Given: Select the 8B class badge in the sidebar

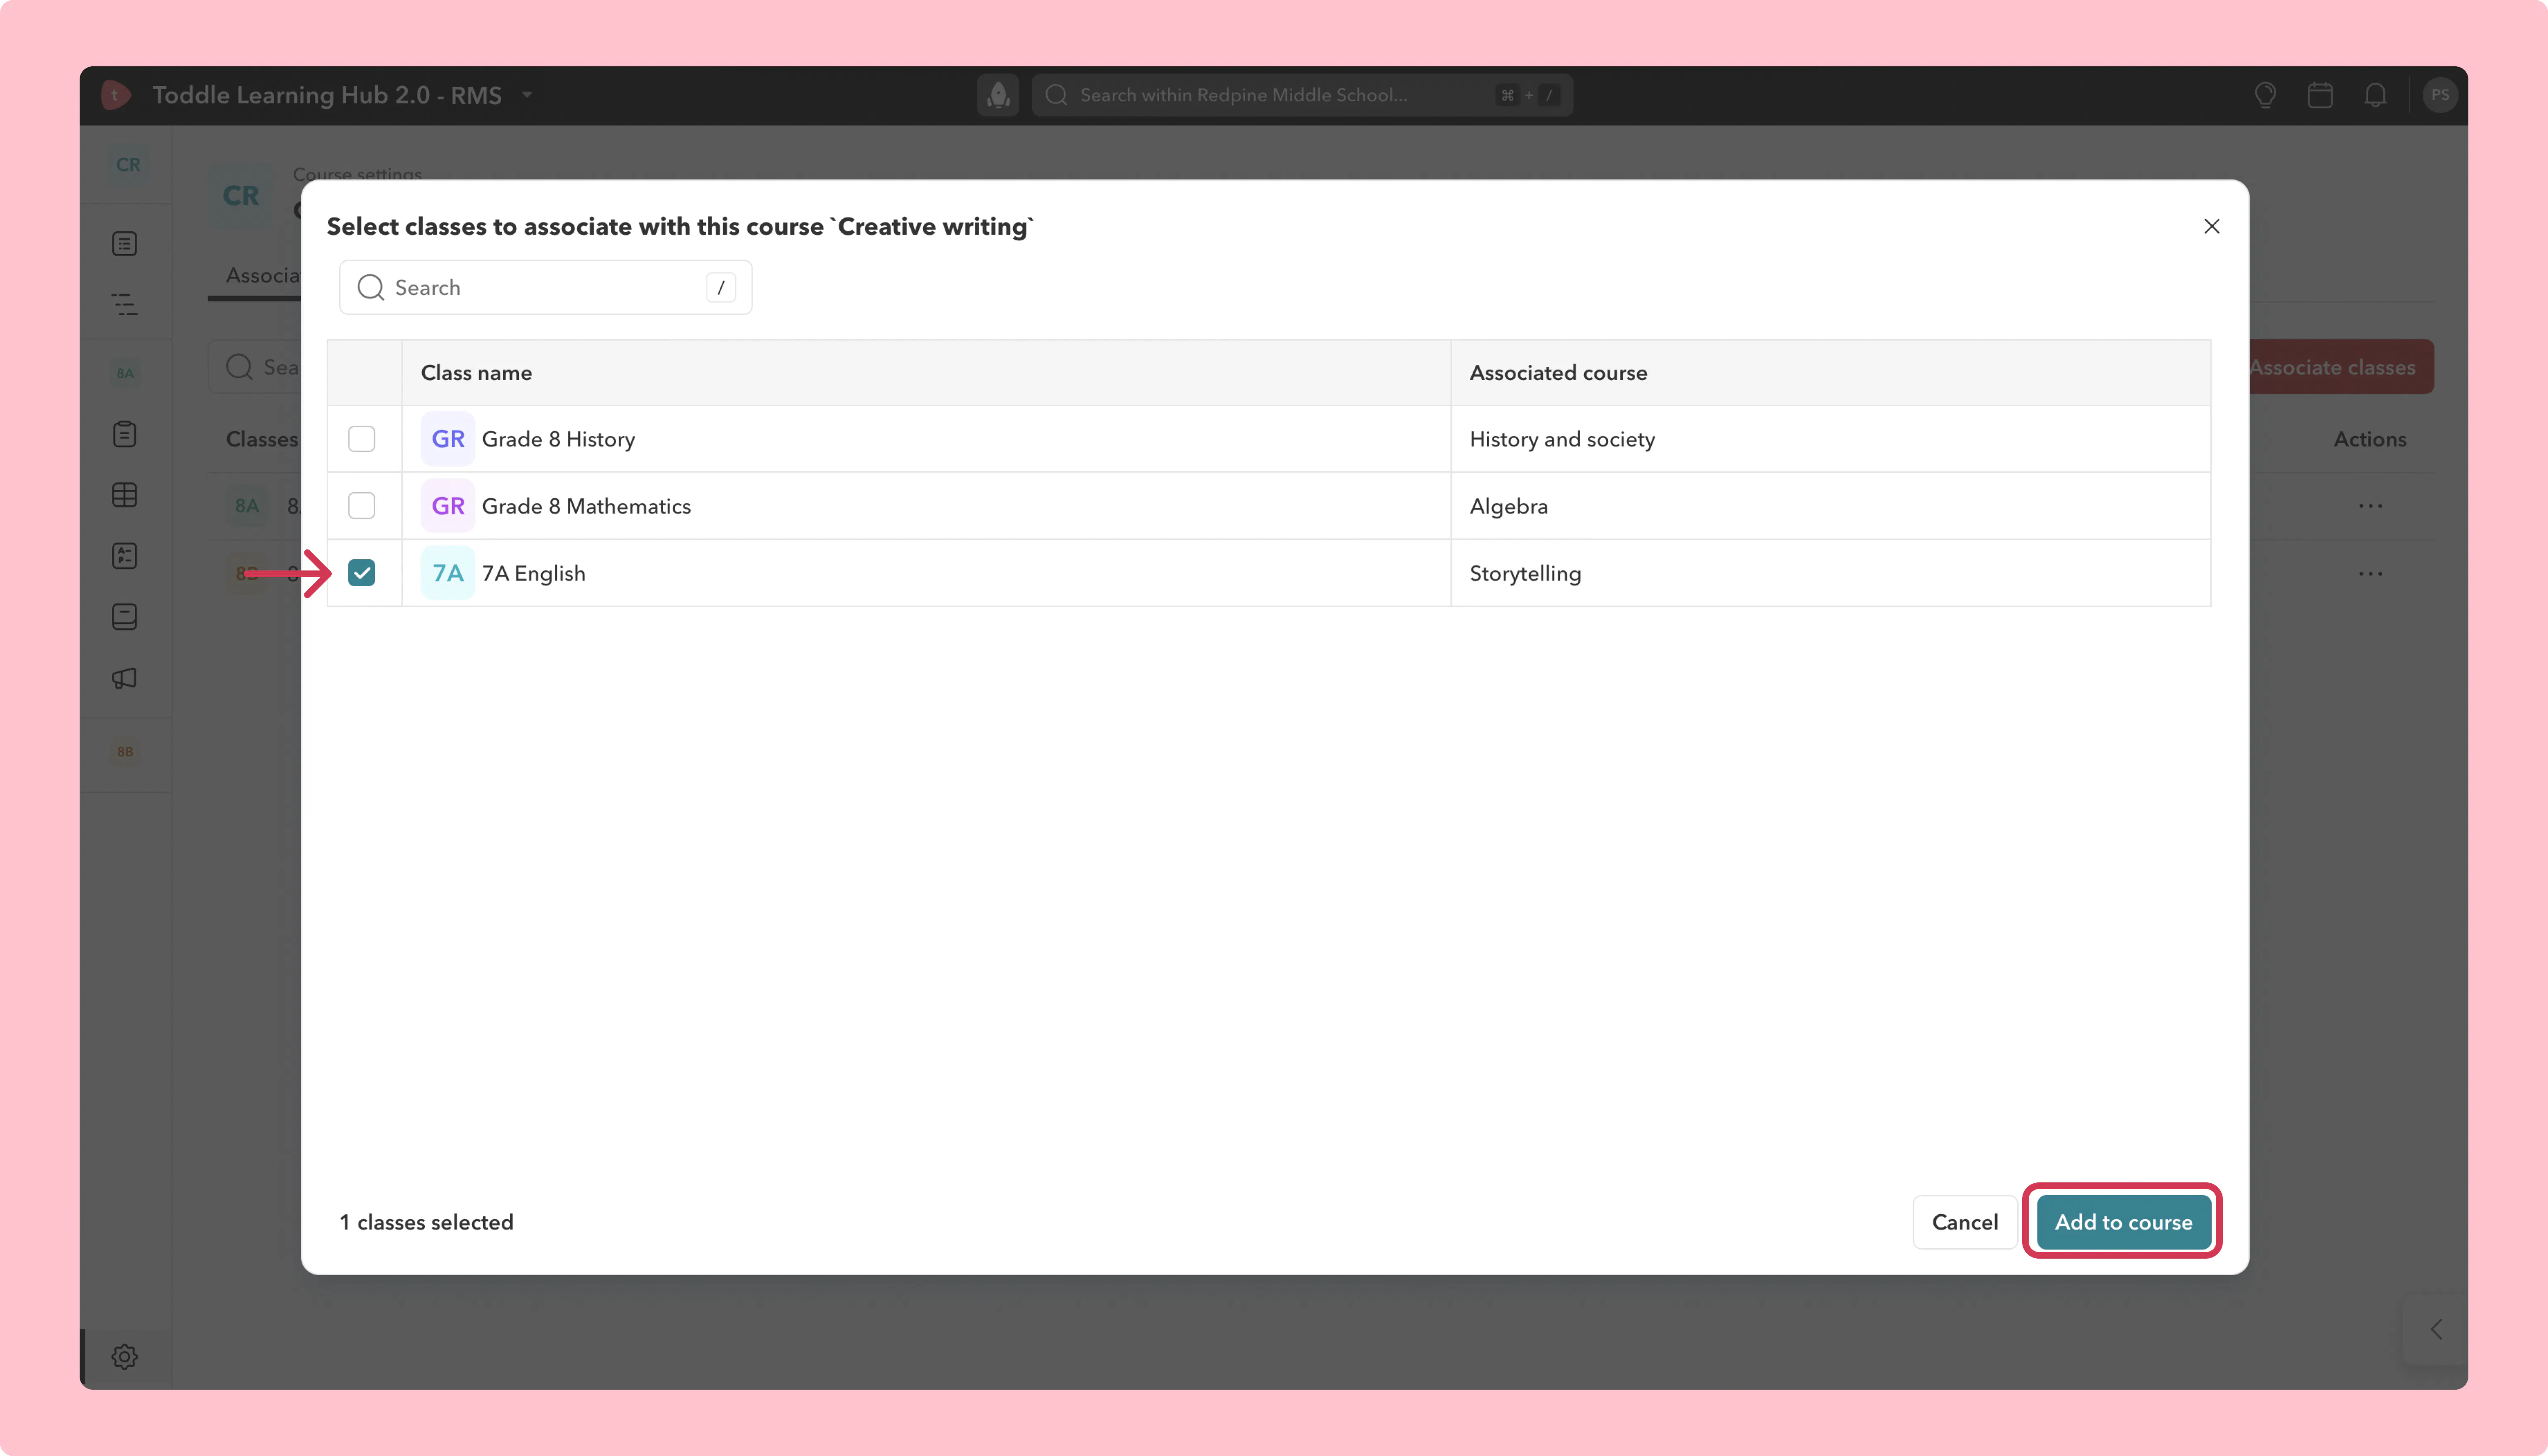Looking at the screenshot, I should [125, 752].
